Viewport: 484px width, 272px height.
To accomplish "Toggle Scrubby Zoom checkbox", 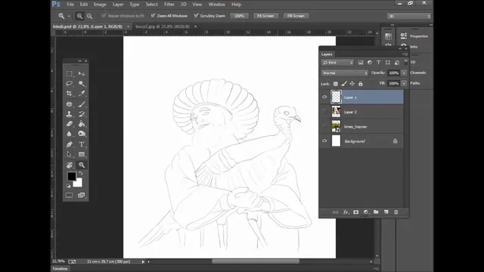I will tap(196, 16).
